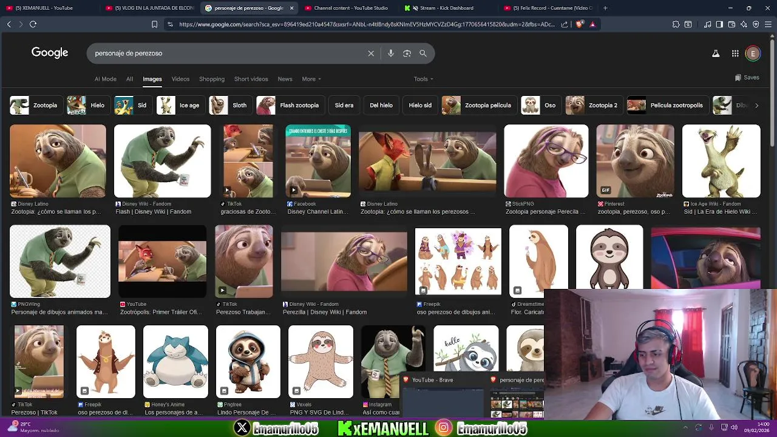Go back to the previous page
Image resolution: width=777 pixels, height=437 pixels.
click(8, 24)
